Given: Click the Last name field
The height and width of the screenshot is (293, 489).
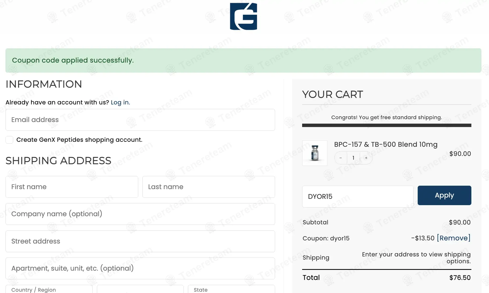Looking at the screenshot, I should pyautogui.click(x=208, y=187).
